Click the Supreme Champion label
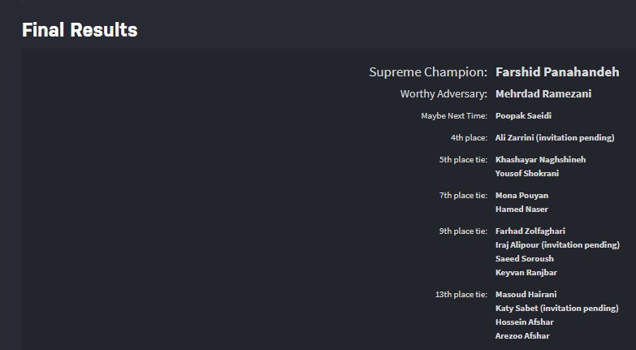Viewport: 636px width, 350px height. pyautogui.click(x=428, y=72)
